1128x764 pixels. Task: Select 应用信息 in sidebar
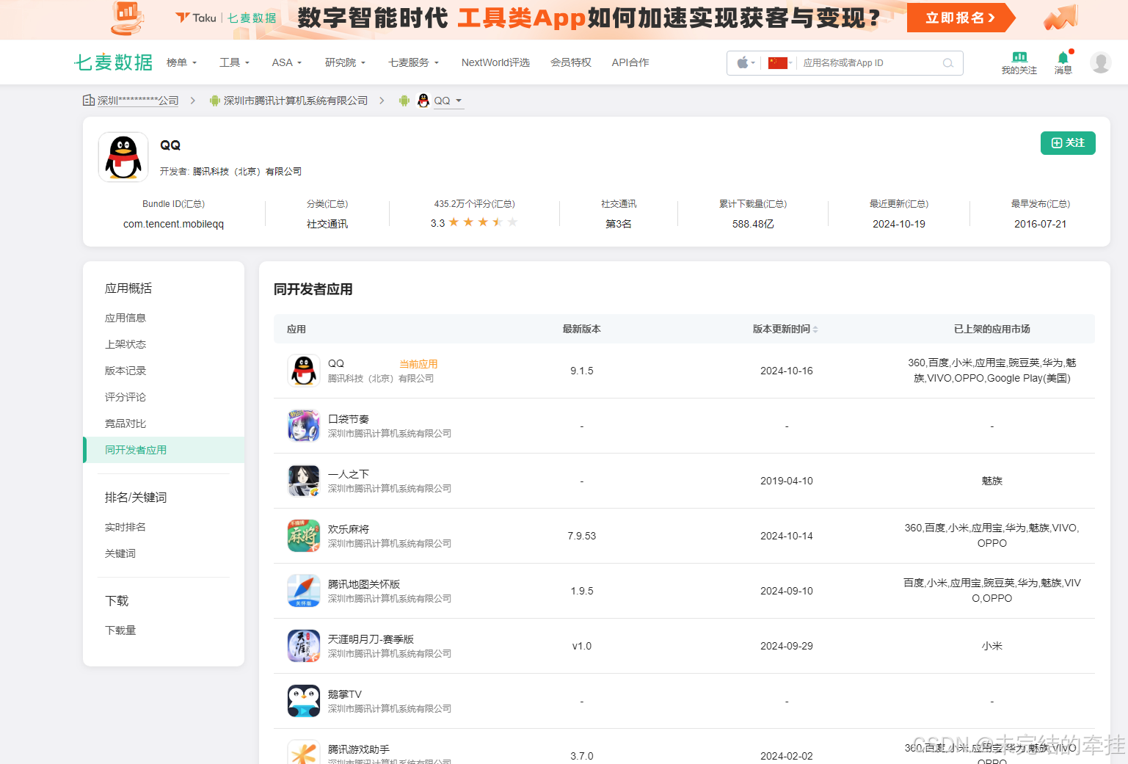(x=125, y=318)
